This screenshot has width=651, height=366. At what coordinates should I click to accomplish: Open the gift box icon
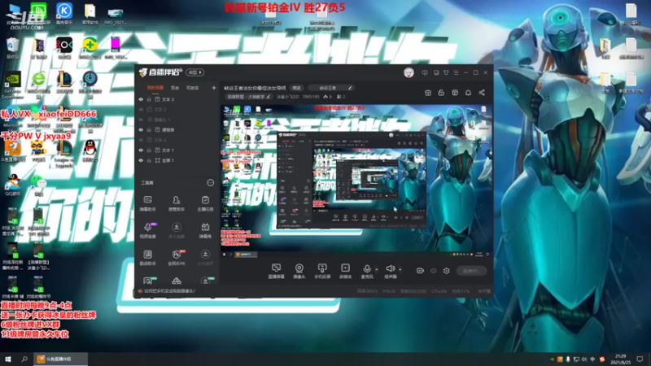[428, 93]
